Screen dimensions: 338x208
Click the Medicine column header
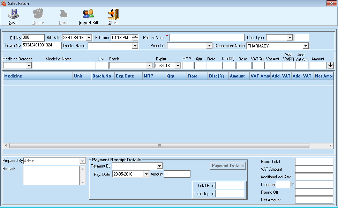coord(38,76)
